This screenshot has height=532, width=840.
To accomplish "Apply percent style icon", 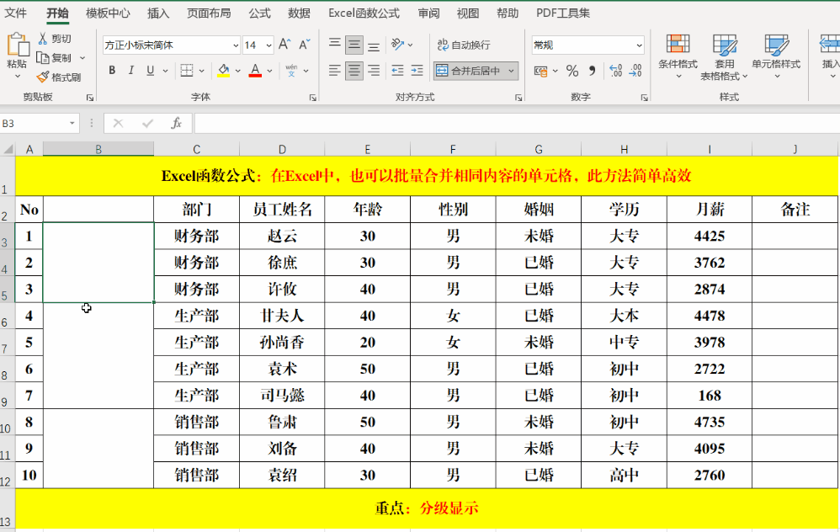I will 572,71.
